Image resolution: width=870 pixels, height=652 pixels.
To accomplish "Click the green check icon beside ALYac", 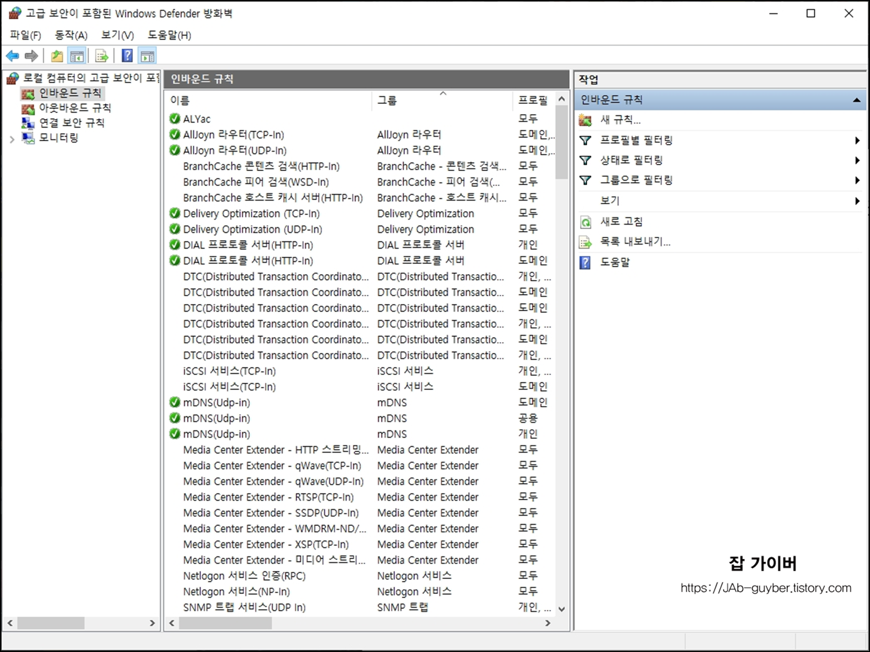I will tap(174, 118).
